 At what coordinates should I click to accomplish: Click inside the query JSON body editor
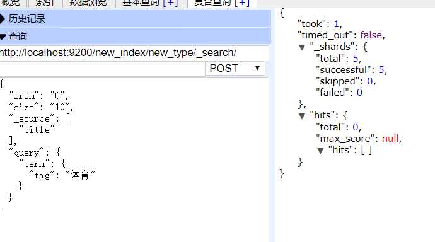click(134, 159)
